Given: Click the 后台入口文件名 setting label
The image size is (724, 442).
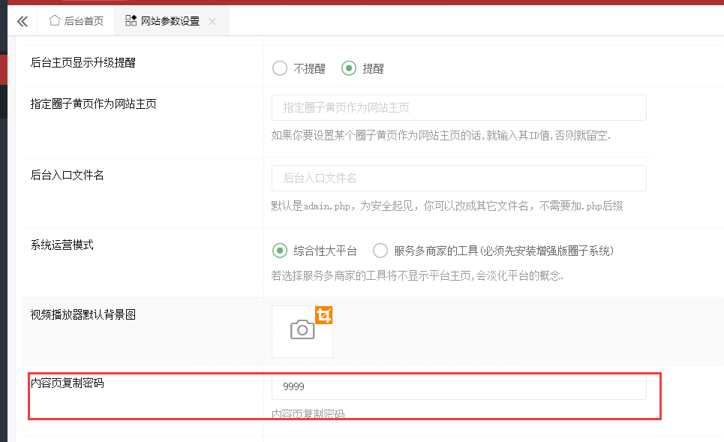Looking at the screenshot, I should click(x=68, y=176).
